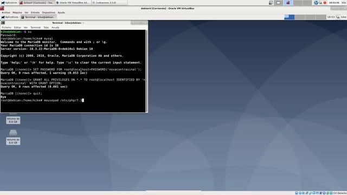The width and height of the screenshot is (347, 195).
Task: Switch to vokoscreen taskbar window button
Action: 109,3
